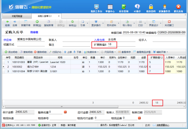Close the 采购入库单(1) tab
Screen dimensions: 188x129
click(x=59, y=16)
